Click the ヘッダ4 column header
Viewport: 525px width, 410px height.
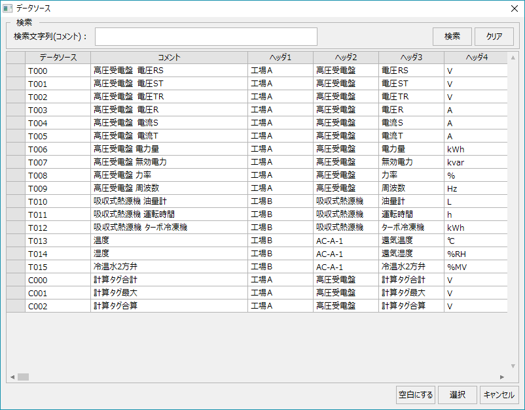pos(476,58)
